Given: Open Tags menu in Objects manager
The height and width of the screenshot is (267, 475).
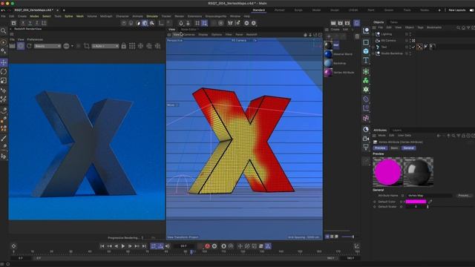Looking at the screenshot, I should [x=420, y=27].
